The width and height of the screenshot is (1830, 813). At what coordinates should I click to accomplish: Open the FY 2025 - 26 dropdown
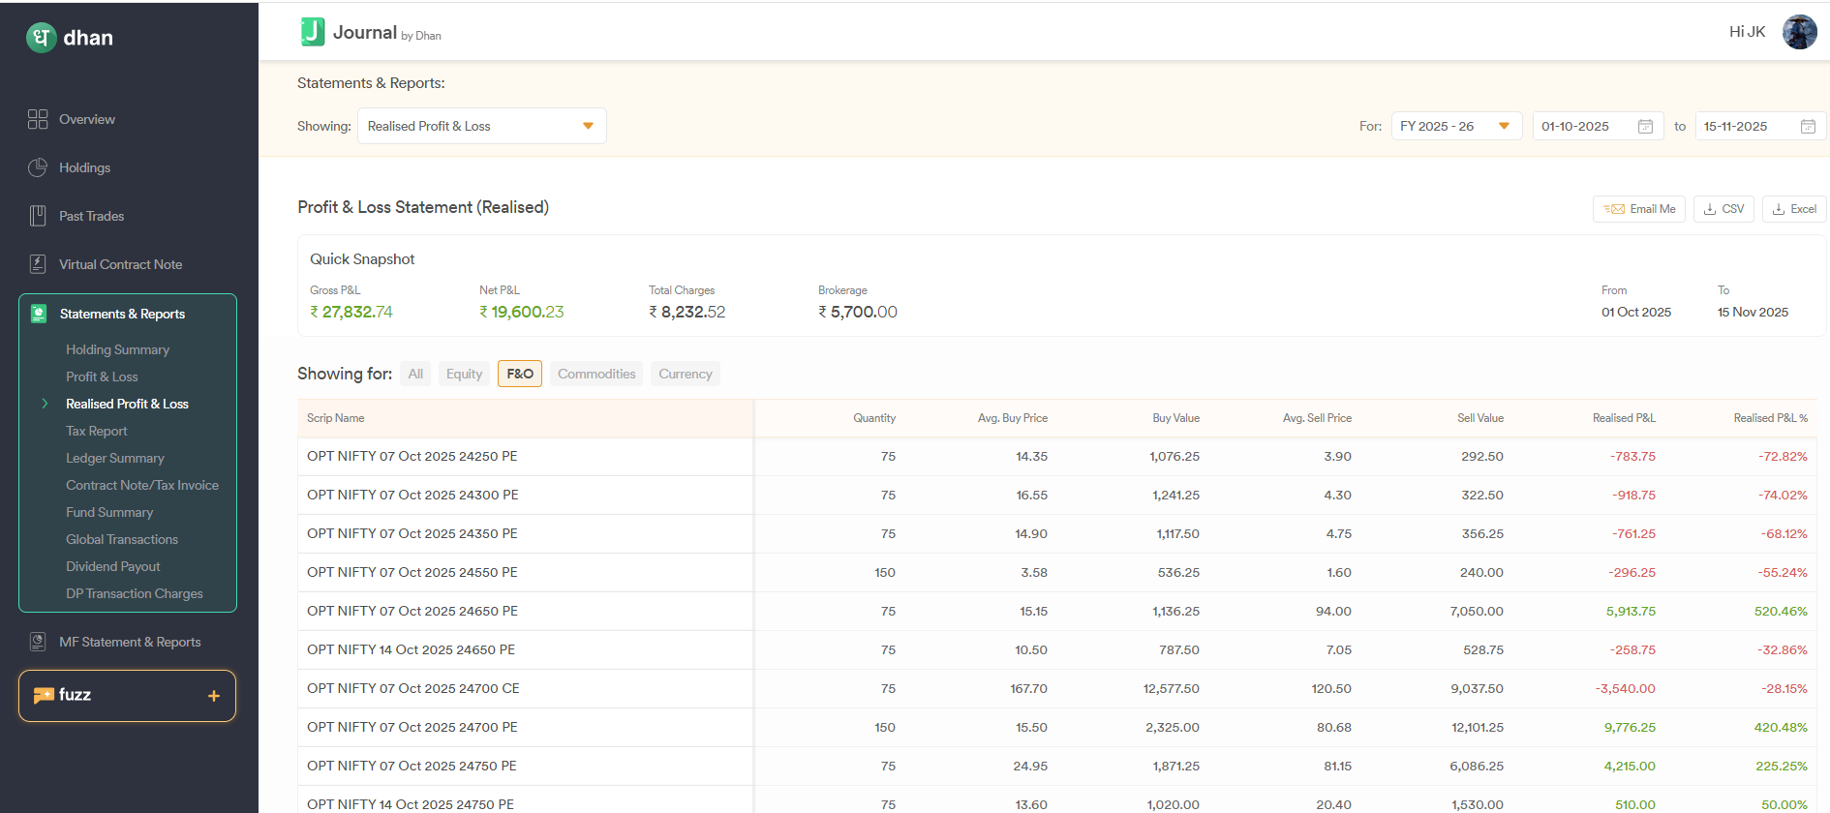click(x=1455, y=126)
